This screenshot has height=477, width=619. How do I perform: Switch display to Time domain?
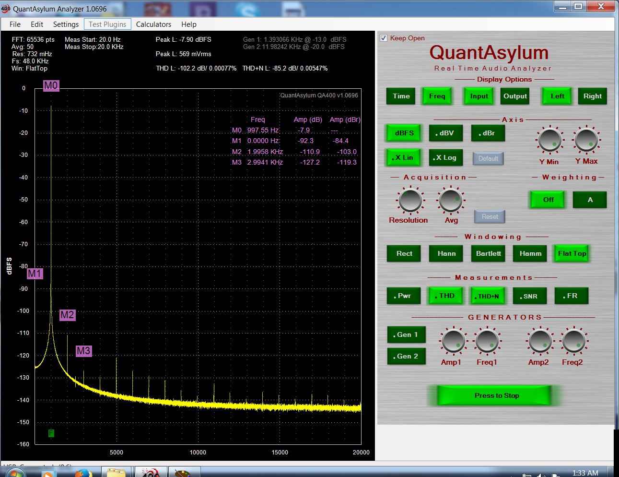coord(401,96)
